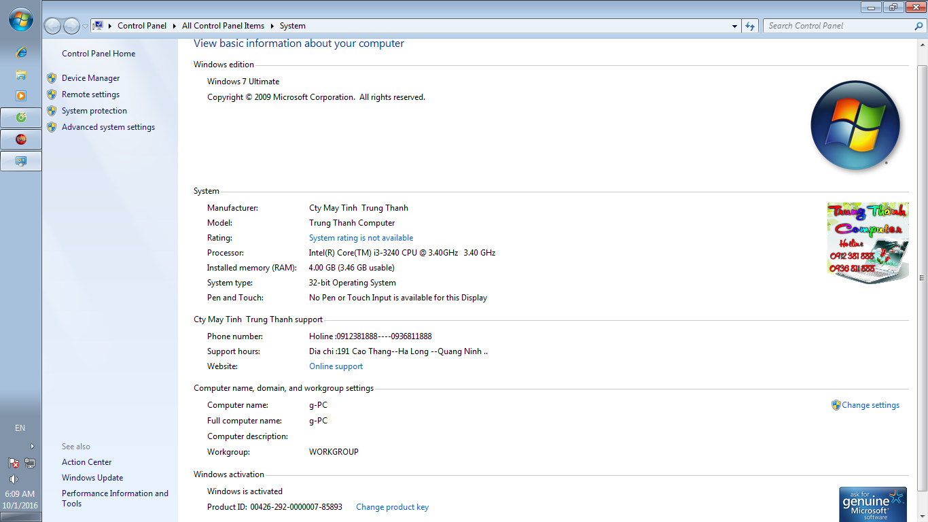The image size is (928, 522).
Task: Click 'Change settings' for computer name
Action: (870, 405)
